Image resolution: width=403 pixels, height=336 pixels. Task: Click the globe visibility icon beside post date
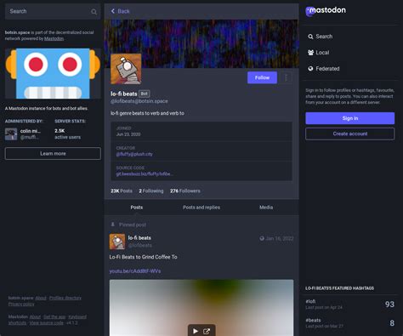(262, 238)
